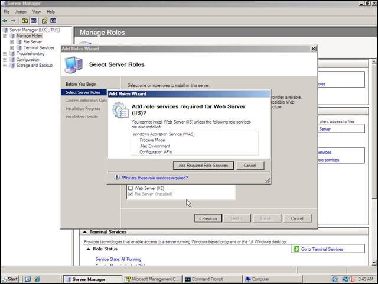378x284 pixels.
Task: Click the Configuration node icon
Action: point(12,59)
